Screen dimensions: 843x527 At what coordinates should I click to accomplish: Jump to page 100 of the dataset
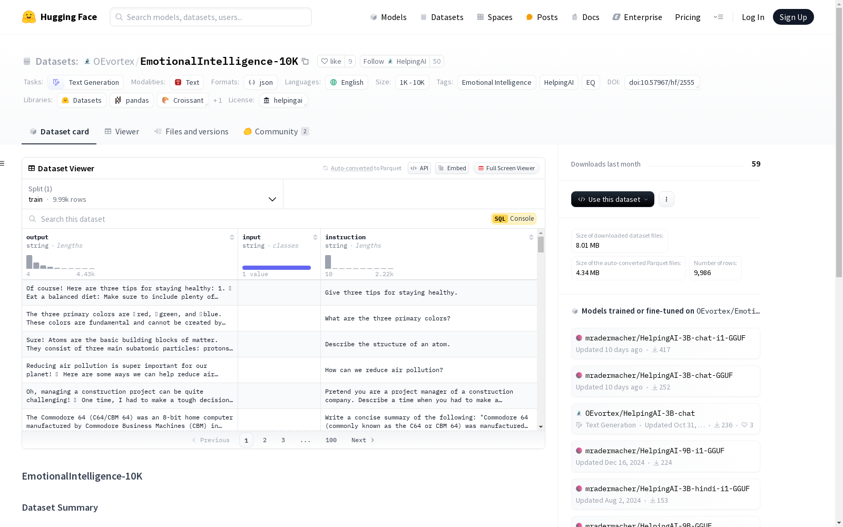pos(331,440)
